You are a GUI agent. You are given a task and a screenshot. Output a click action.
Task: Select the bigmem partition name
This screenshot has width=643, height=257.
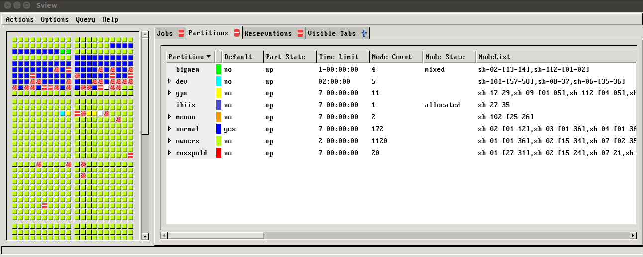click(187, 69)
